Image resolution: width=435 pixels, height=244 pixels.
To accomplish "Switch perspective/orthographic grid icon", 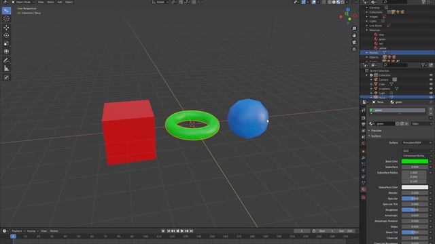I will [354, 49].
